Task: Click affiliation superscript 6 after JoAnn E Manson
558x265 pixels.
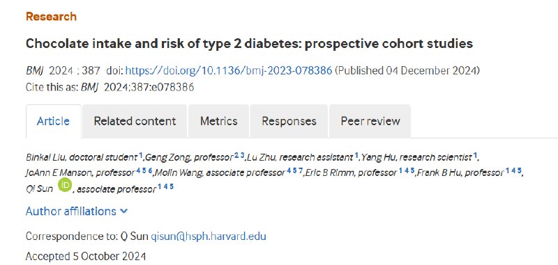Action: click(151, 170)
